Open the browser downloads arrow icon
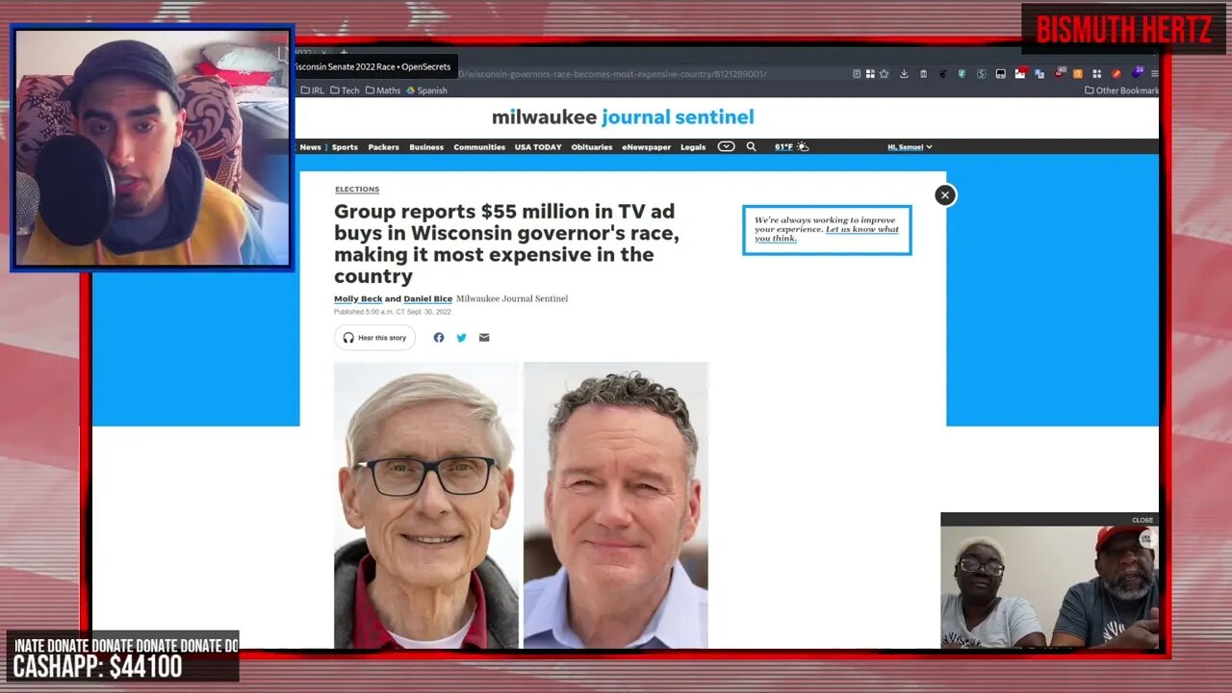This screenshot has width=1232, height=693. pos(904,74)
